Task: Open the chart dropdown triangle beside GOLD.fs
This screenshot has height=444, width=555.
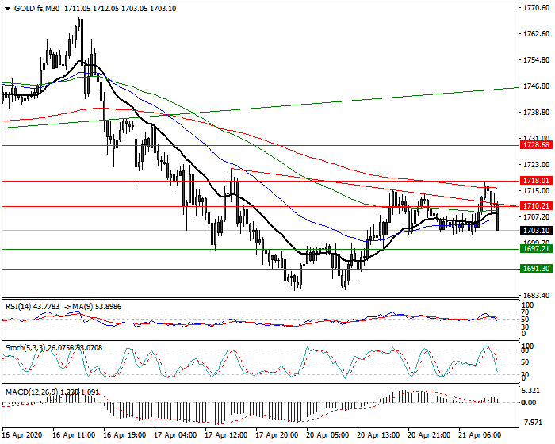Action: coord(8,9)
